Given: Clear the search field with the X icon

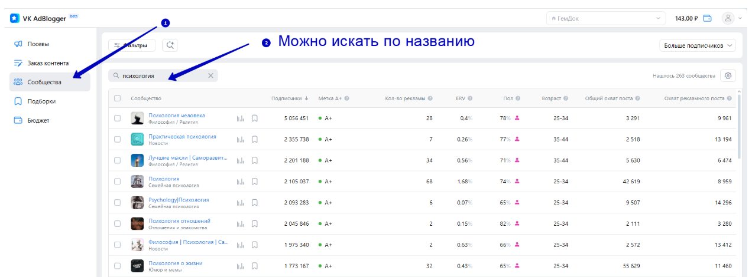Looking at the screenshot, I should coord(210,75).
